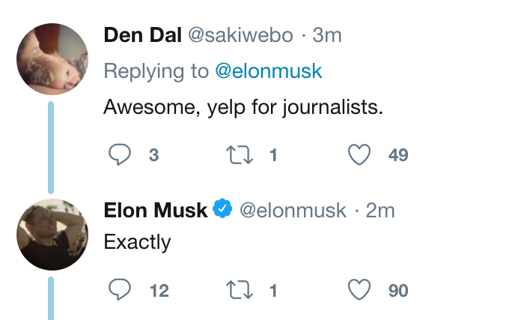The image size is (527, 320).
Task: Click the Den Dal display name
Action: (x=140, y=36)
